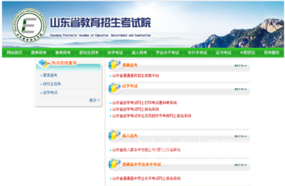Open the 夏季高考 navigation menu
The height and width of the screenshot is (186, 285).
tap(38, 53)
